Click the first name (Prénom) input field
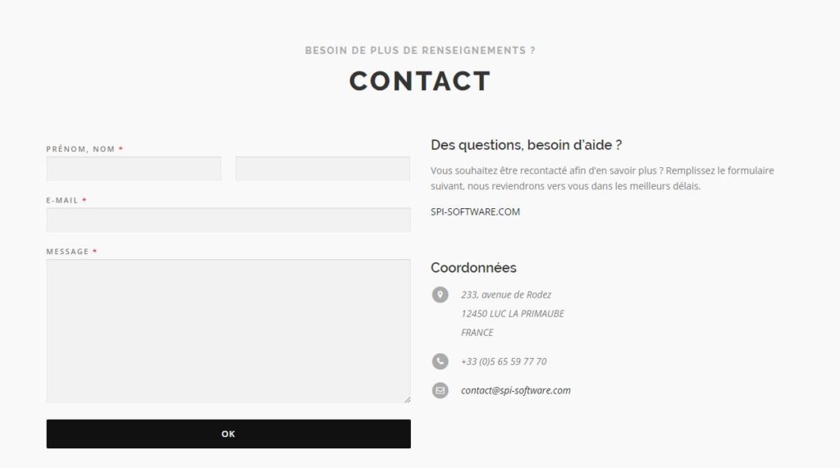 tap(134, 169)
